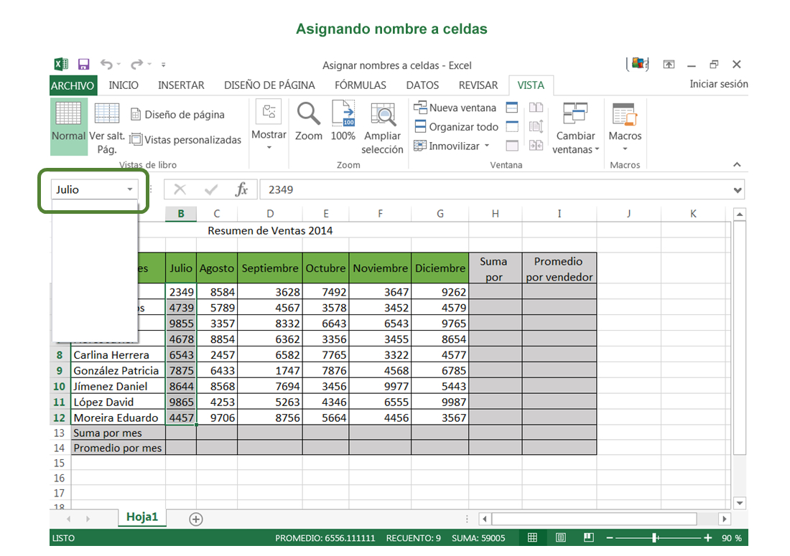The height and width of the screenshot is (556, 790).
Task: Click the horizontal scrollbar right arrow
Action: tap(724, 519)
